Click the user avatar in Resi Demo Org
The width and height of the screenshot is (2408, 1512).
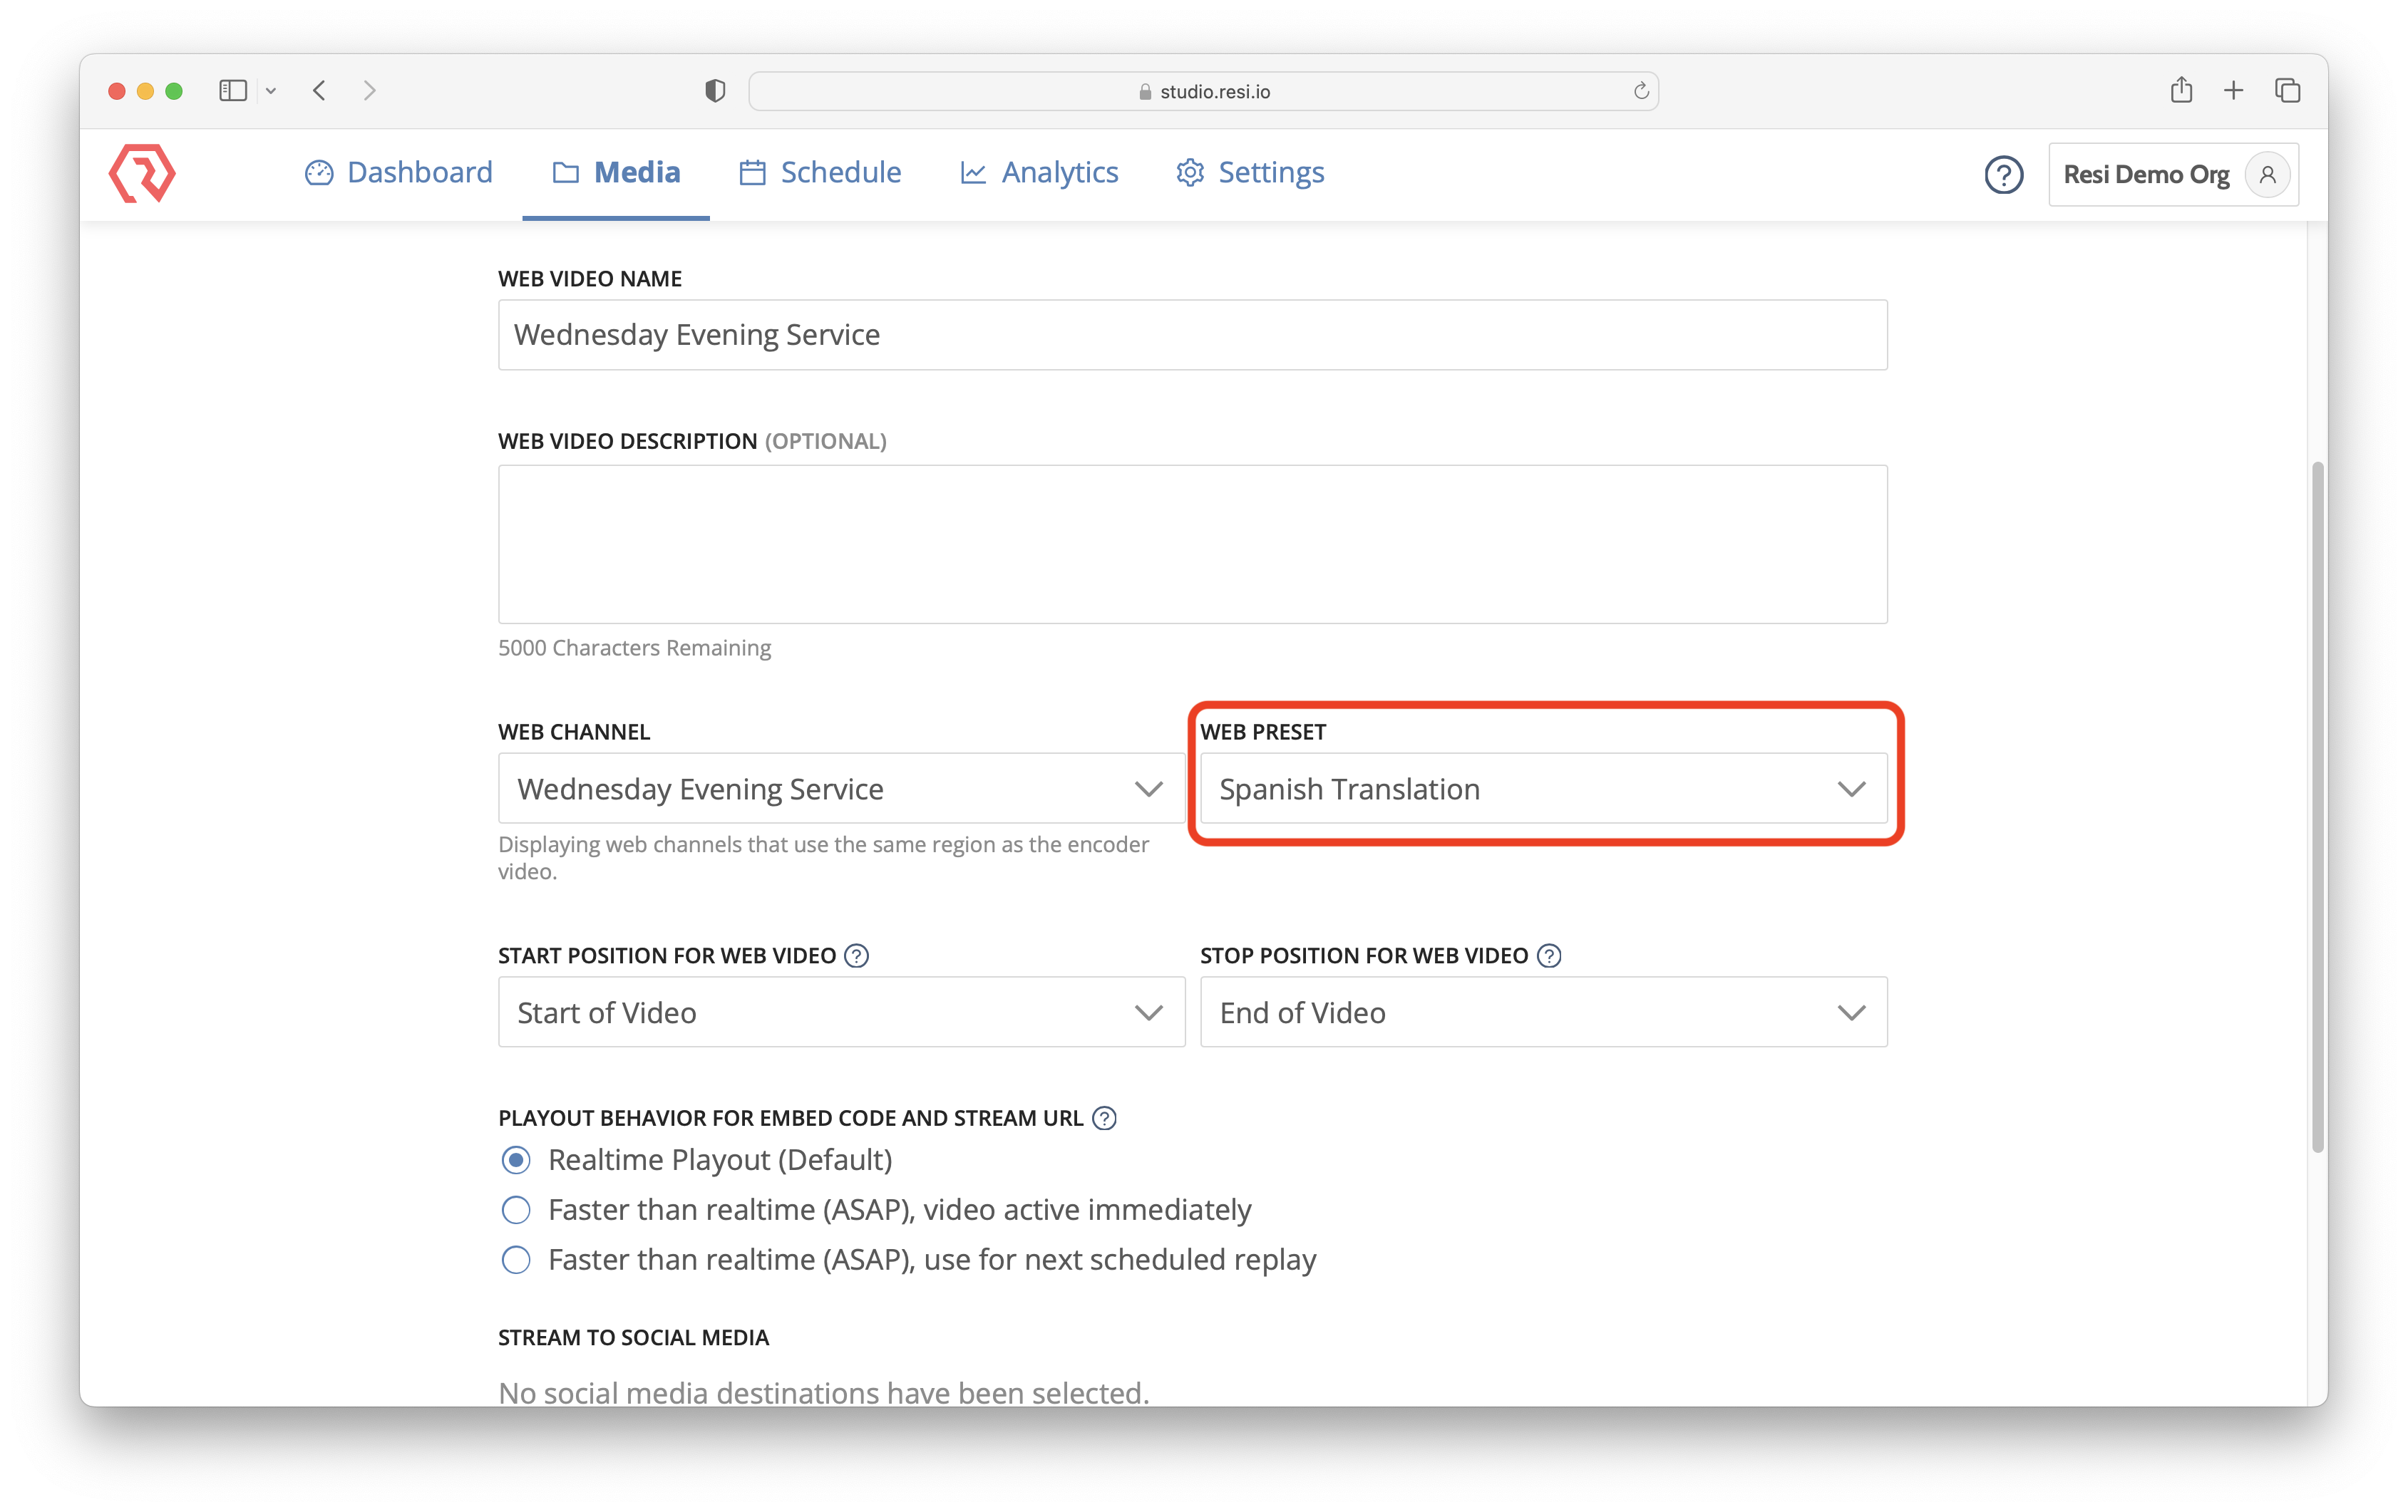click(x=2268, y=174)
